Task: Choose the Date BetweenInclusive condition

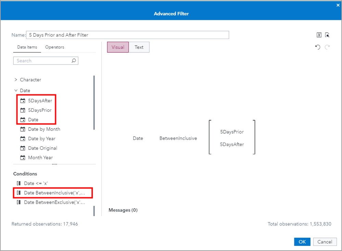Action: (54, 193)
